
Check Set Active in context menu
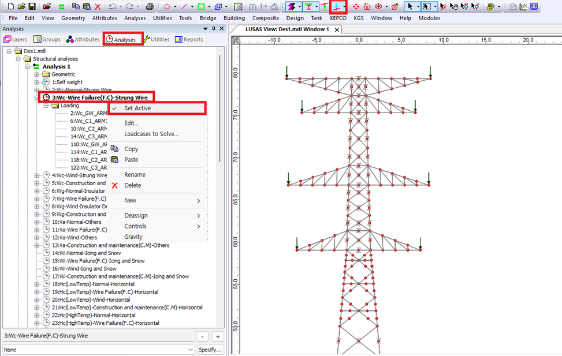tap(138, 108)
